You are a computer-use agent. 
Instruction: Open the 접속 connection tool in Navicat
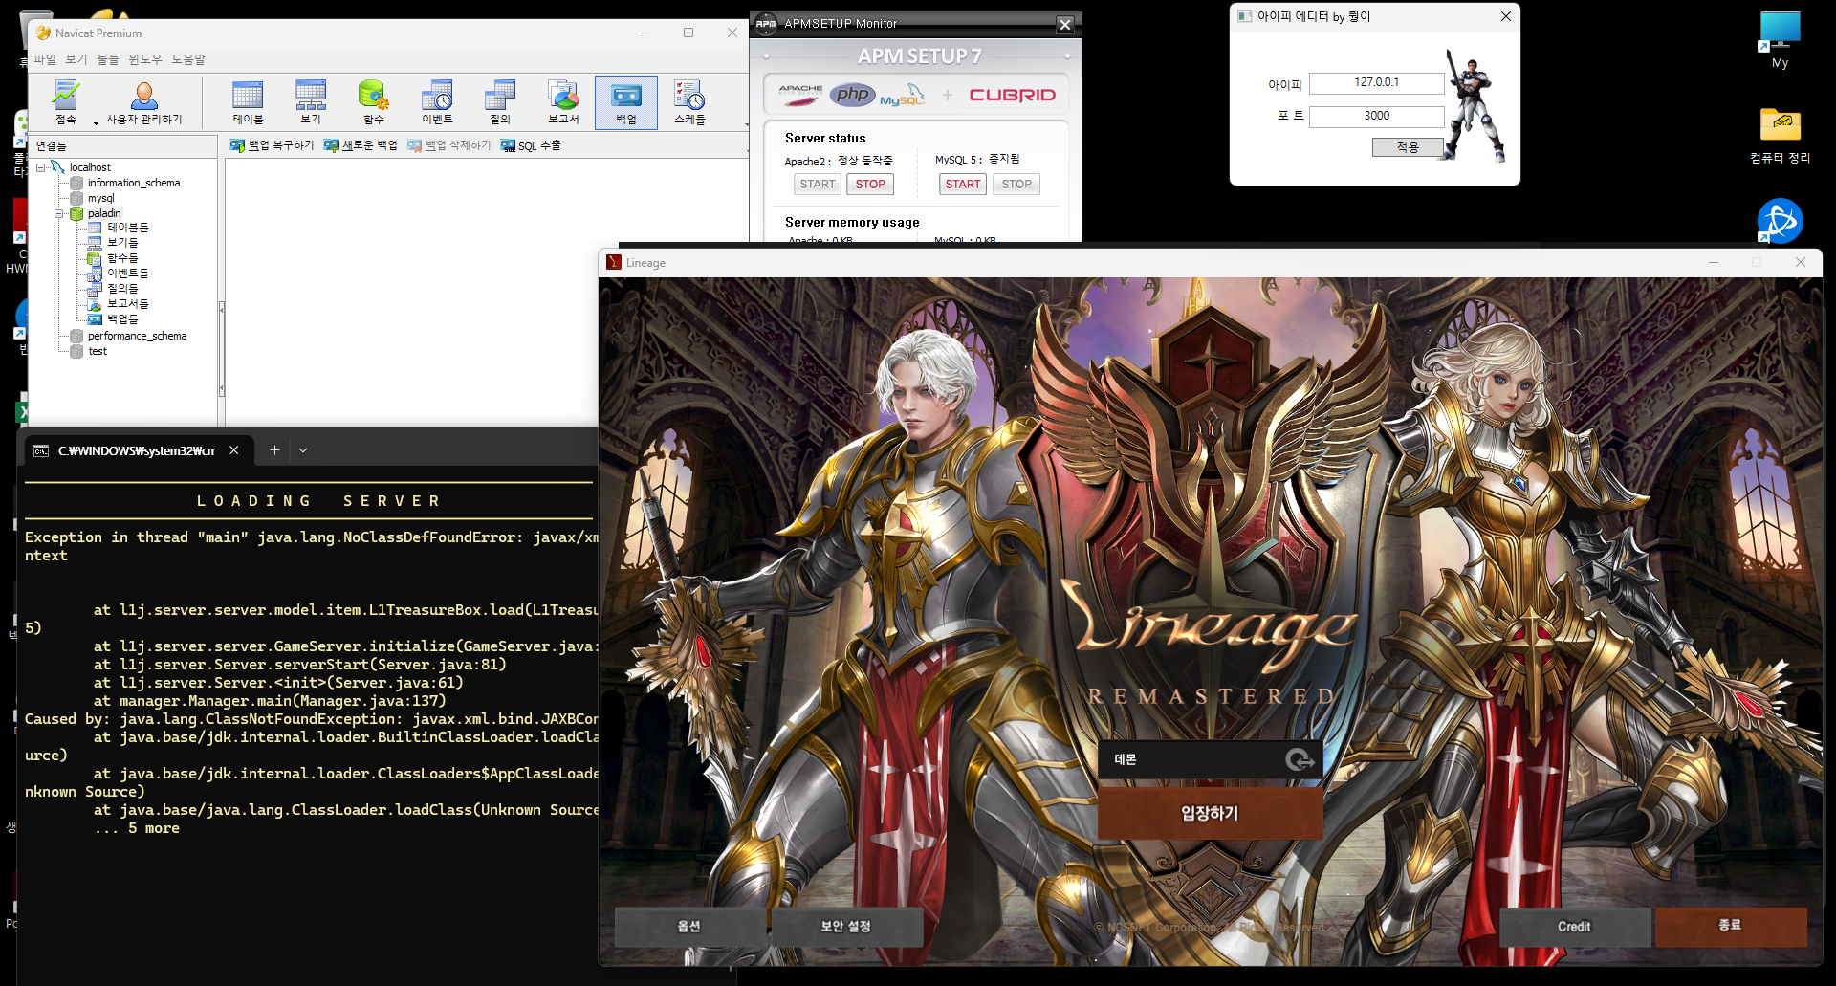pos(66,102)
